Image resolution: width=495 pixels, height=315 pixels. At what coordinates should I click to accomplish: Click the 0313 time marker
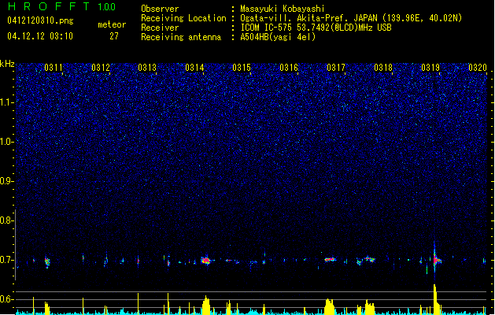147,68
